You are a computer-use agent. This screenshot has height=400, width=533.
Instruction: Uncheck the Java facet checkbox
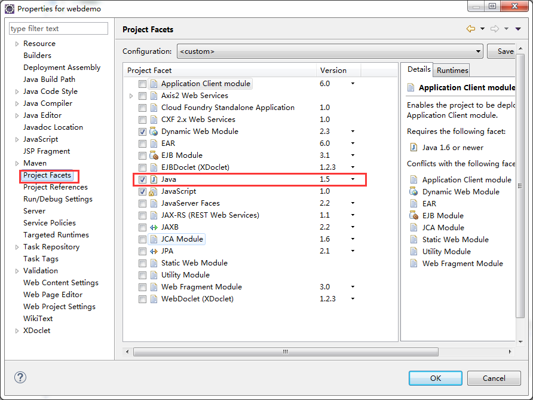pyautogui.click(x=142, y=179)
